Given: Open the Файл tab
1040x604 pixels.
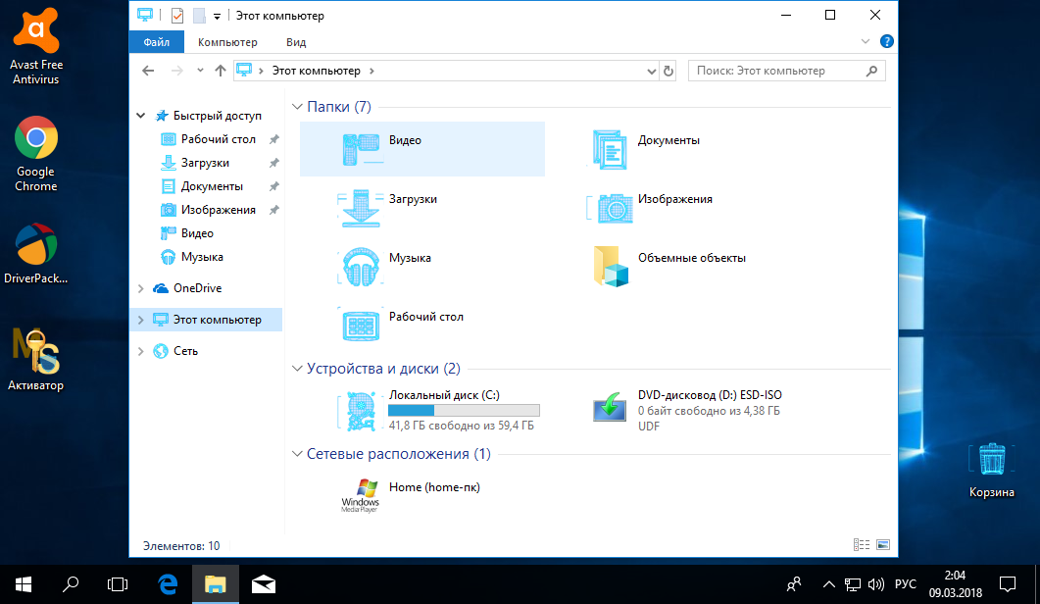Looking at the screenshot, I should pyautogui.click(x=157, y=42).
